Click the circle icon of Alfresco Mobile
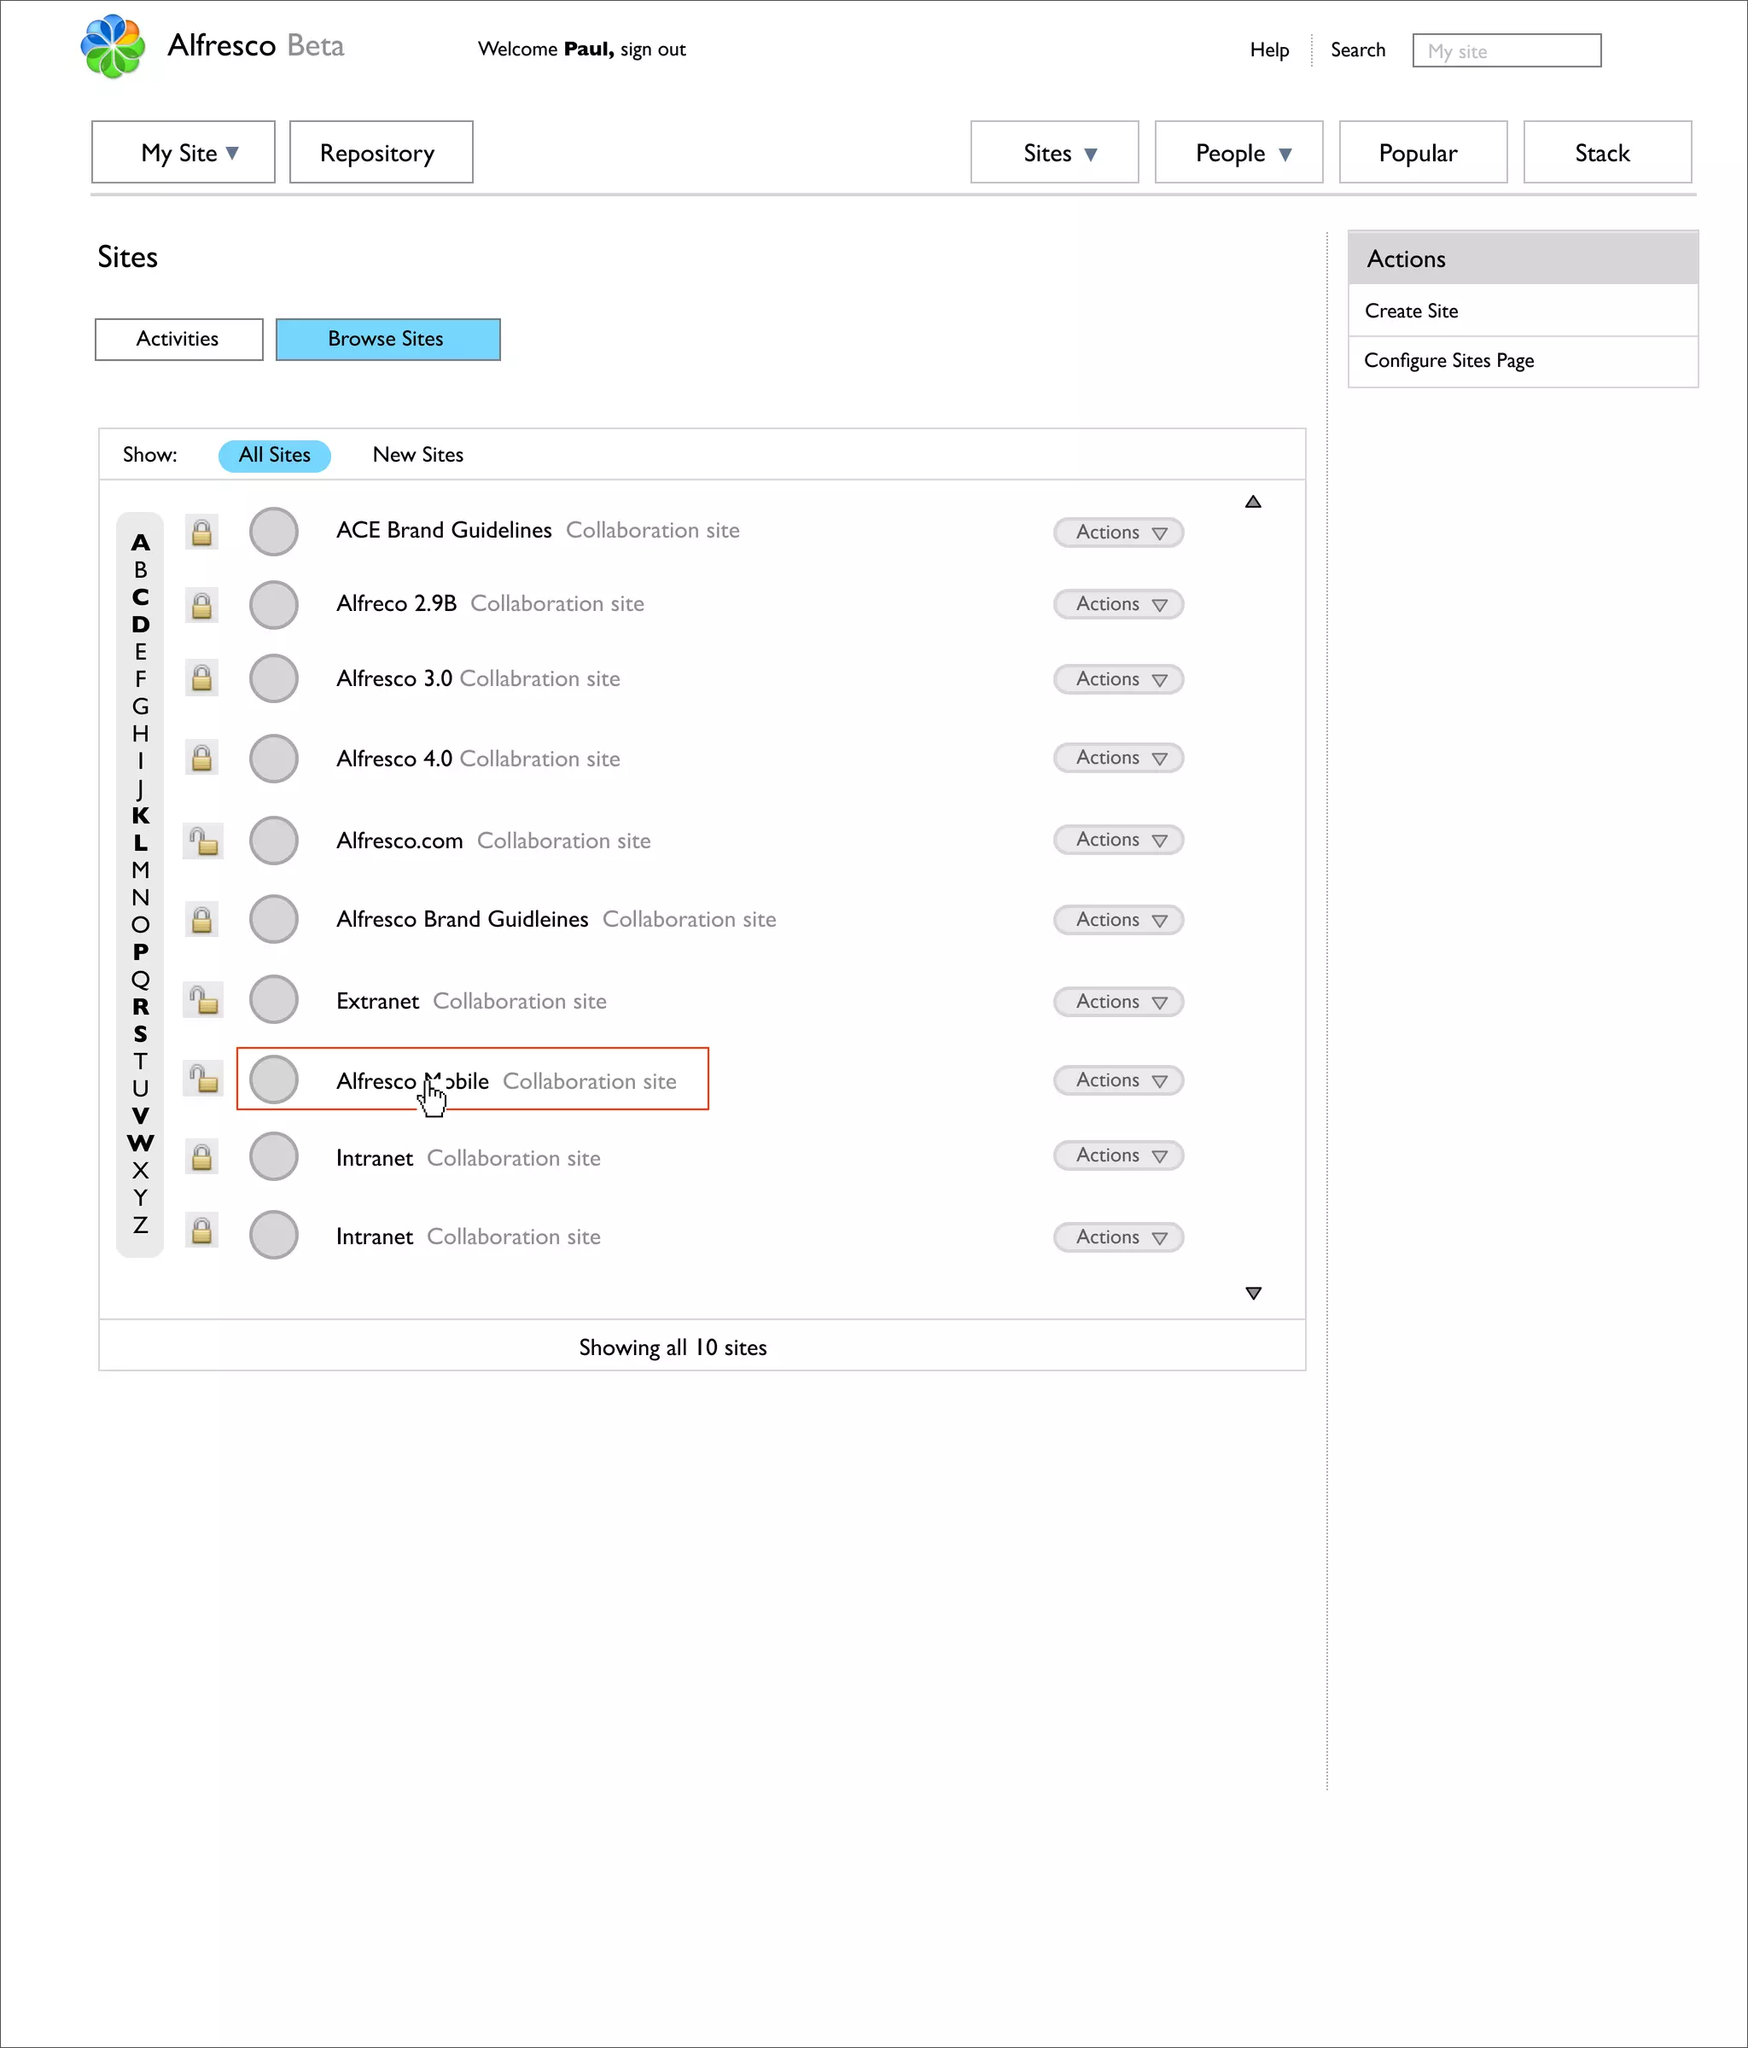Image resolution: width=1748 pixels, height=2048 pixels. pos(274,1079)
